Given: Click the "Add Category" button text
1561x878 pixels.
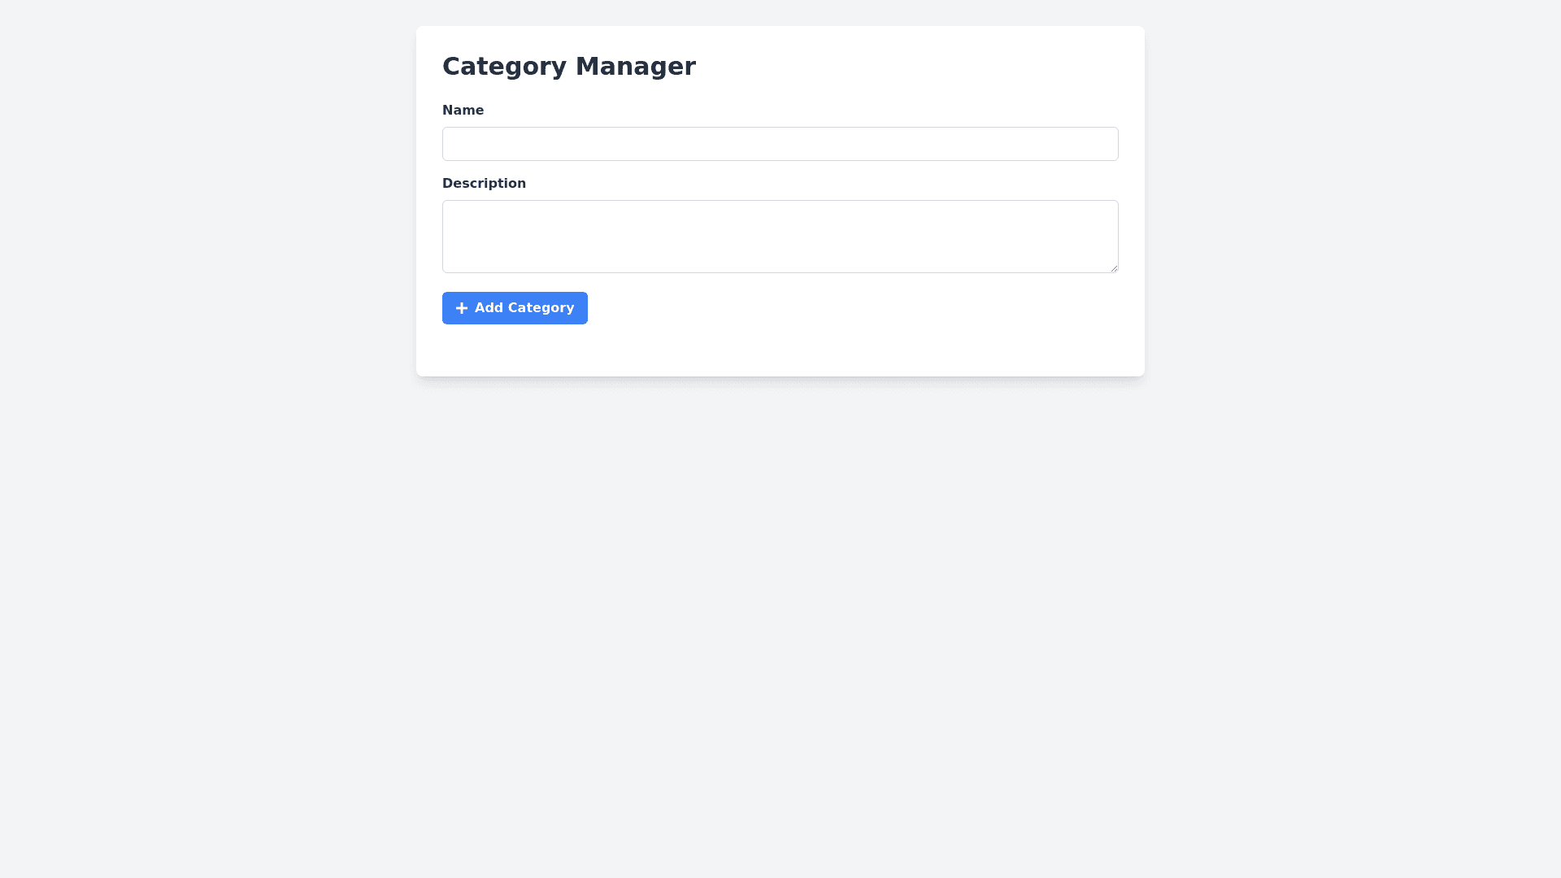Looking at the screenshot, I should click(x=524, y=308).
